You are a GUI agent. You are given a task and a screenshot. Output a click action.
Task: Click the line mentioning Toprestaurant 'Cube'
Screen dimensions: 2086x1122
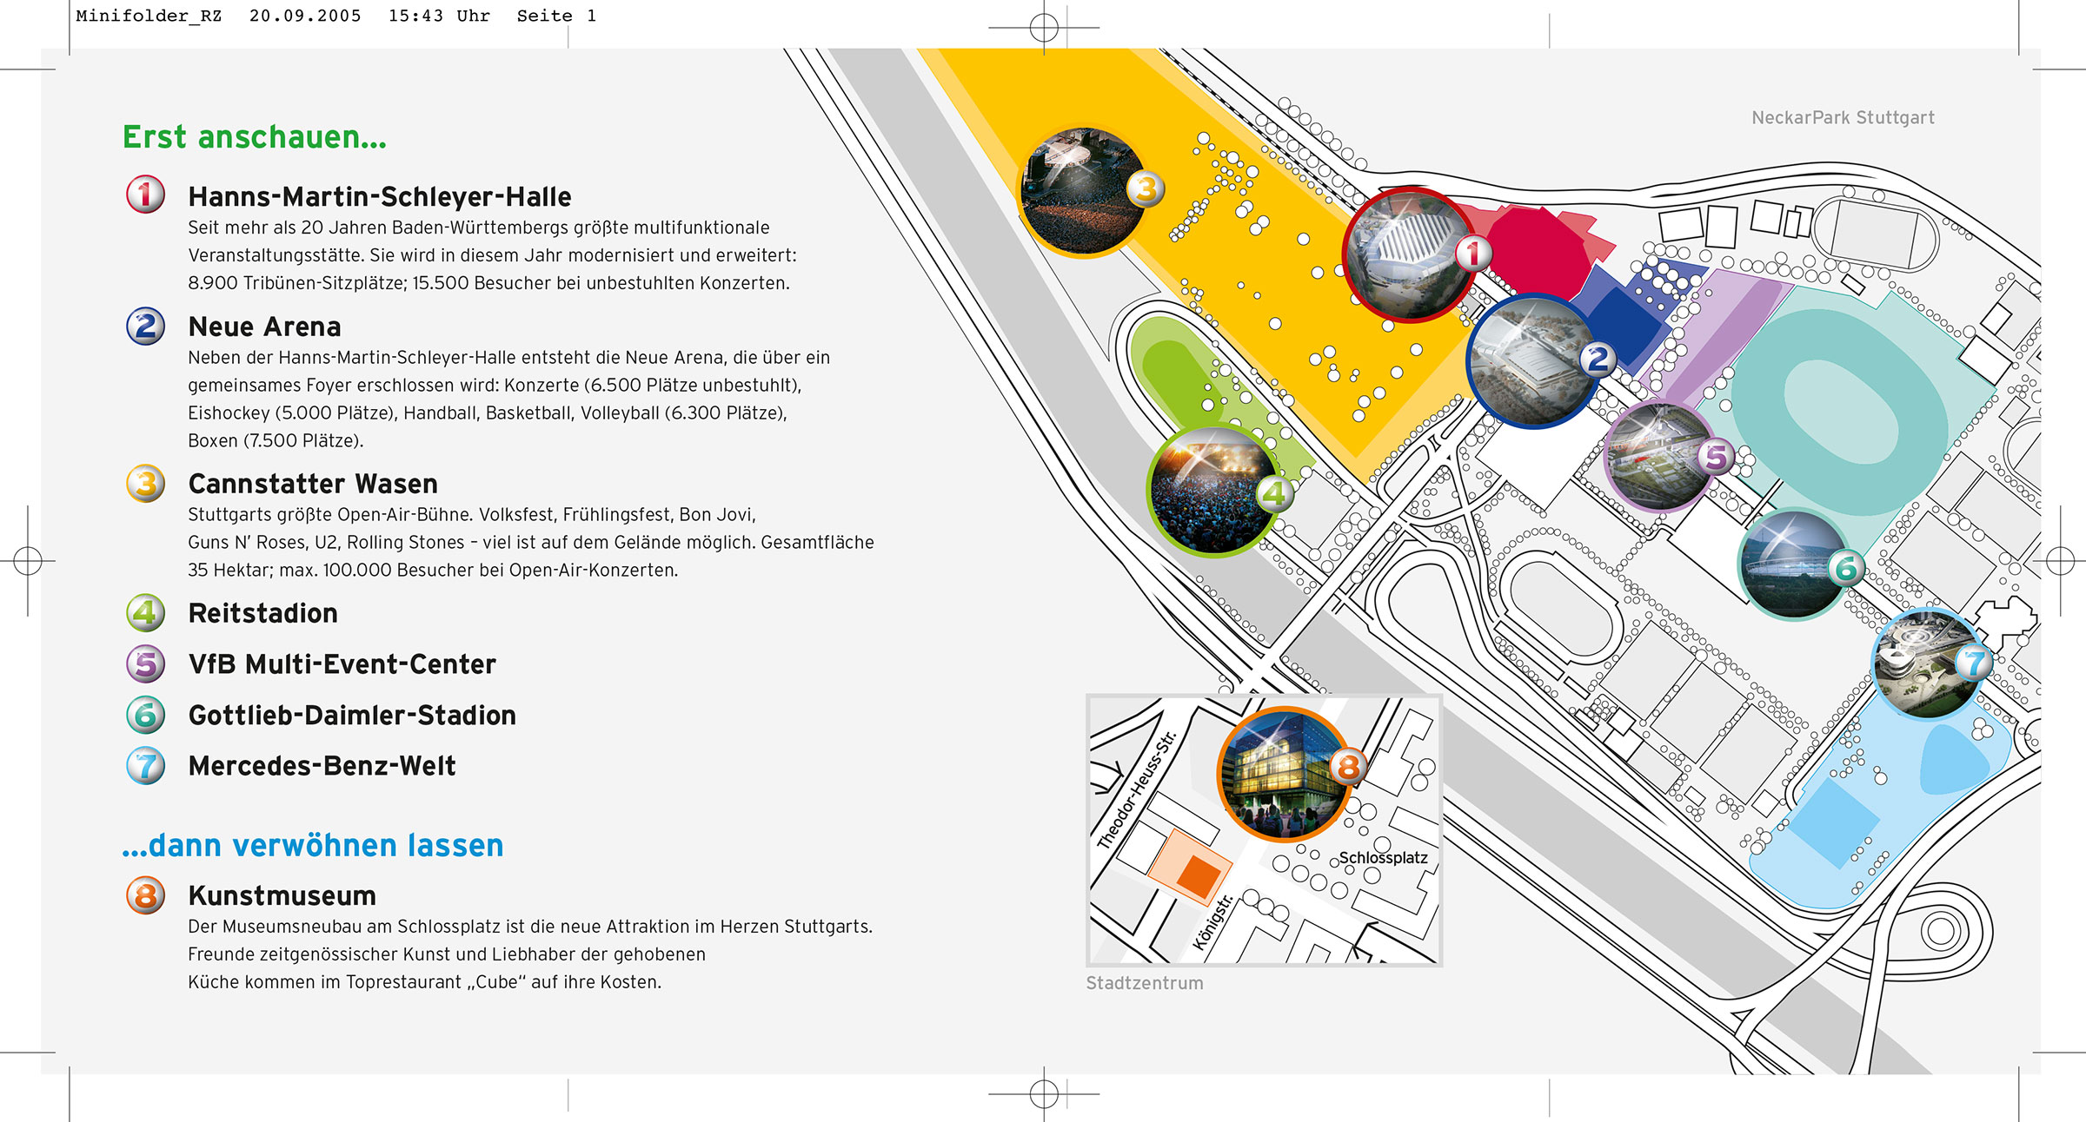click(x=424, y=982)
